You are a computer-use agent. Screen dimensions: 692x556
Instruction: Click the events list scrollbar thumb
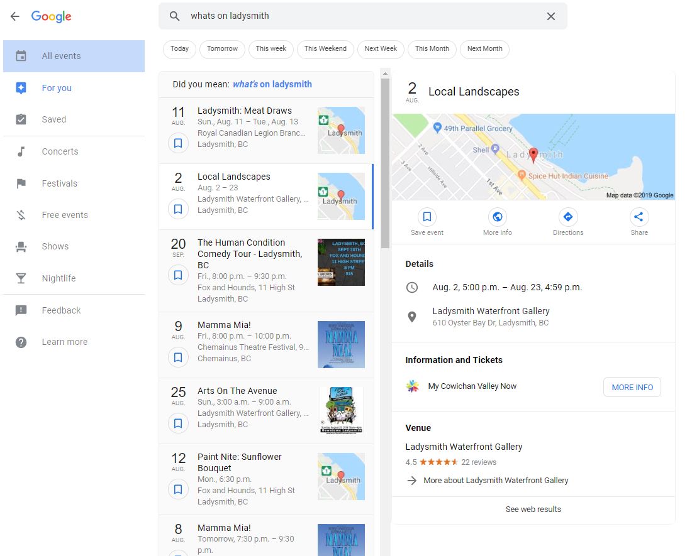(x=385, y=163)
